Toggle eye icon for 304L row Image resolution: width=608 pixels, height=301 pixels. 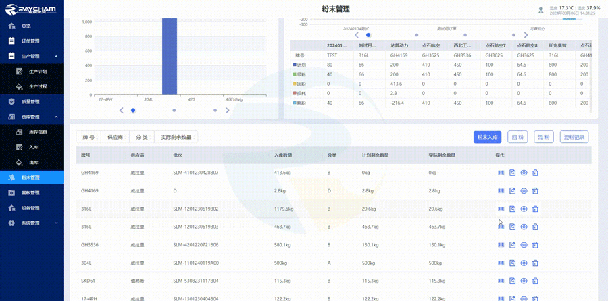tap(524, 263)
